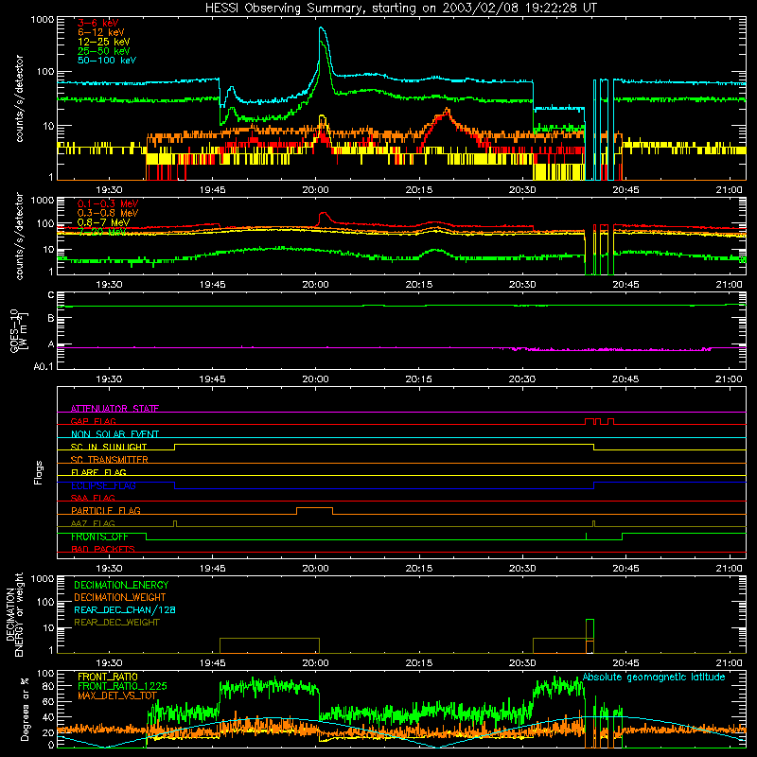Viewport: 757px width, 757px height.
Task: Select the ATTENUATOR_STATE flag label
Action: click(x=114, y=409)
